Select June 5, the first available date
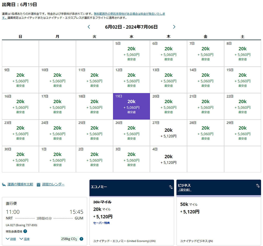 click(131, 53)
